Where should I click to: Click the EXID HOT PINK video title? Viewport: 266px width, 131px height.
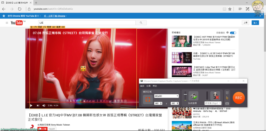(x=214, y=38)
